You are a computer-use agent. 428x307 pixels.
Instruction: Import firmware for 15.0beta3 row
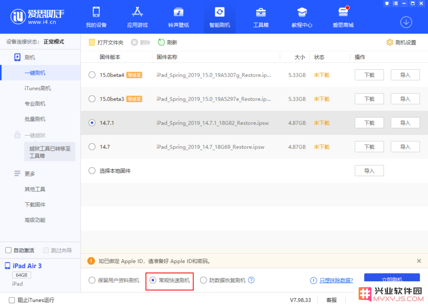[x=405, y=99]
